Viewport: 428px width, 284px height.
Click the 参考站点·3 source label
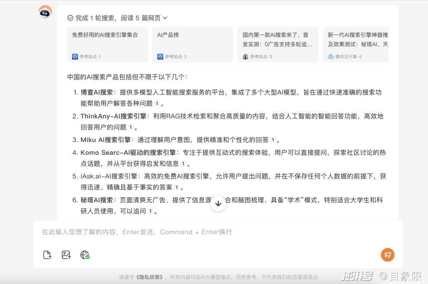(x=261, y=57)
